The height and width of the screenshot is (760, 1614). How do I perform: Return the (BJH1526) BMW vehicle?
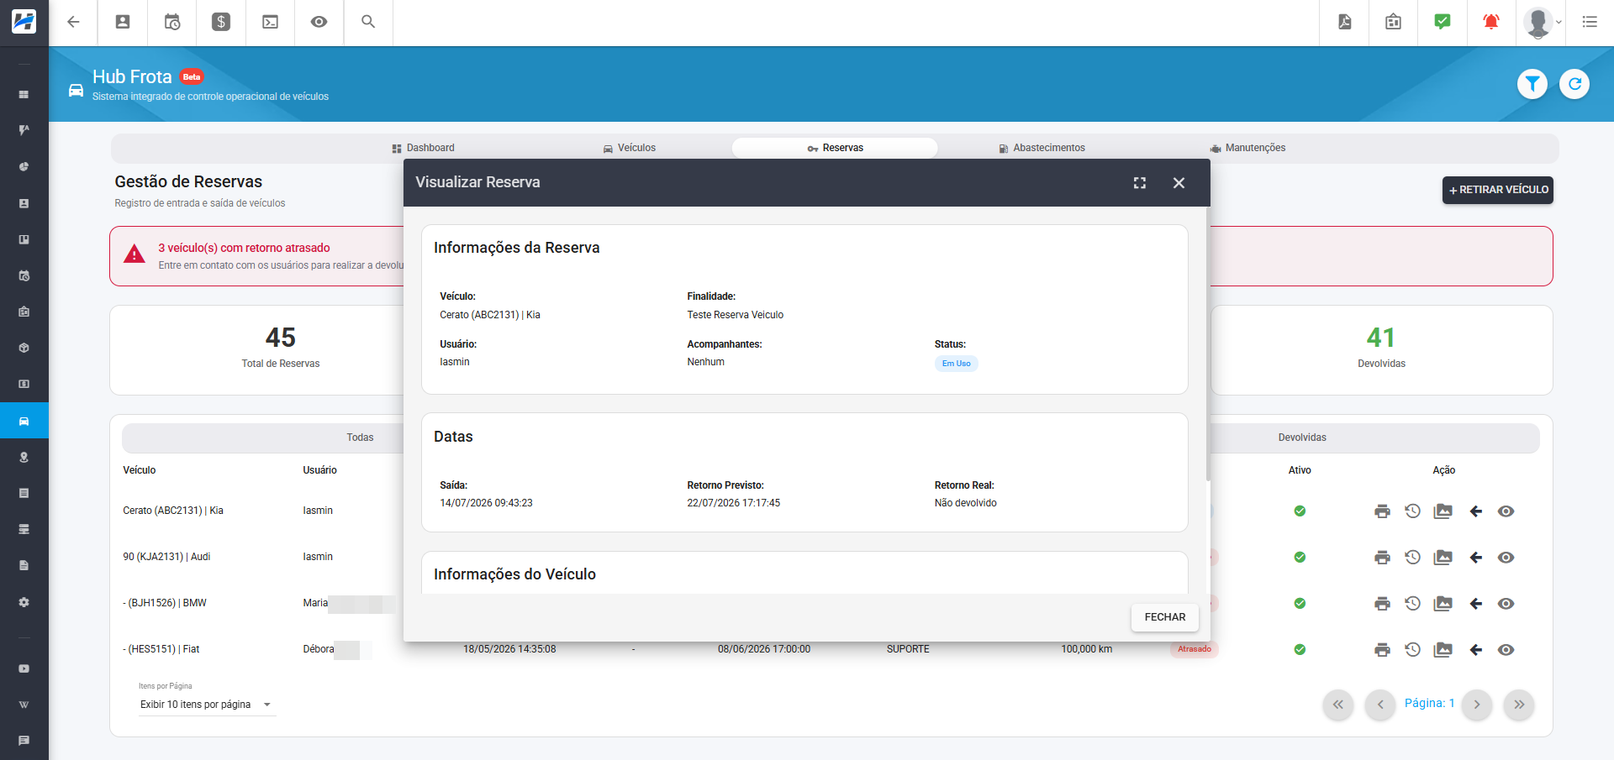tap(1476, 604)
